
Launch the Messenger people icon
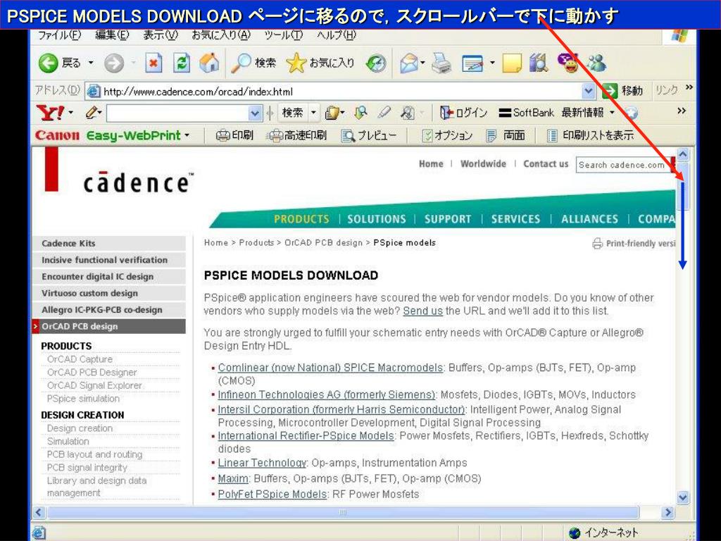click(x=596, y=63)
